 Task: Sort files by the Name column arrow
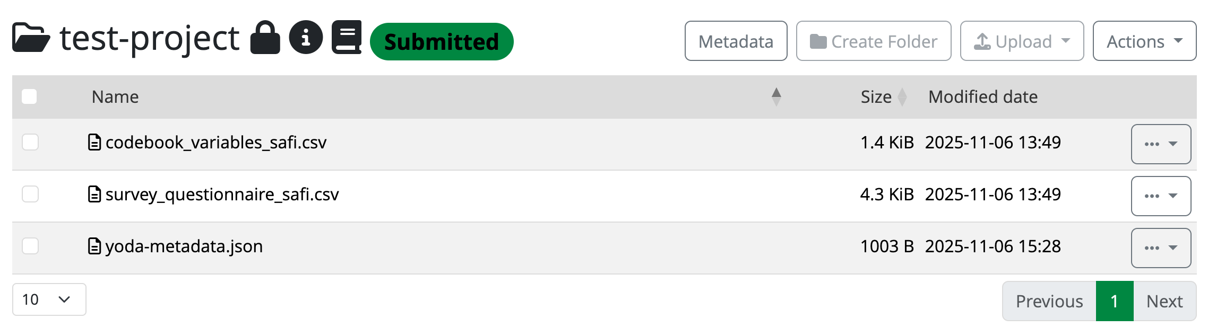[x=776, y=96]
